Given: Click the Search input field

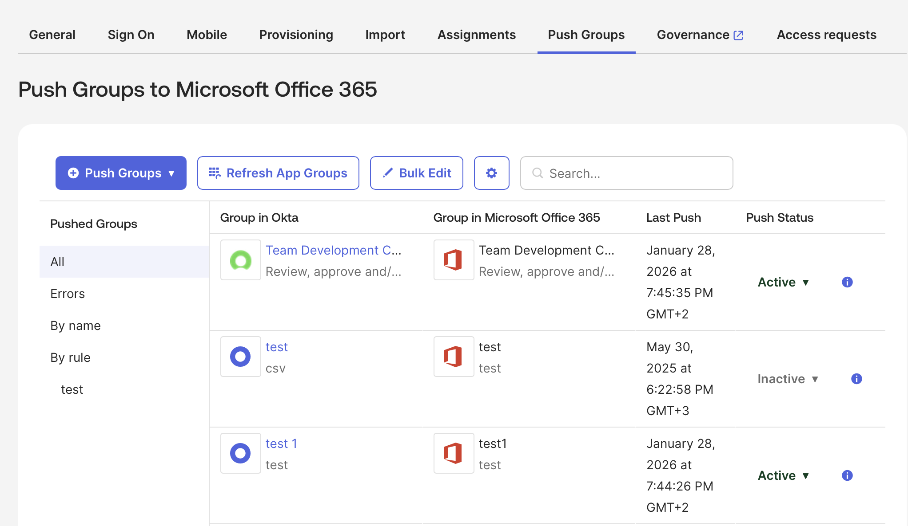Looking at the screenshot, I should pos(626,173).
